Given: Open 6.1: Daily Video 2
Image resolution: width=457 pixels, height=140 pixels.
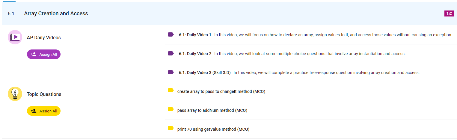Looking at the screenshot, I should tap(195, 54).
